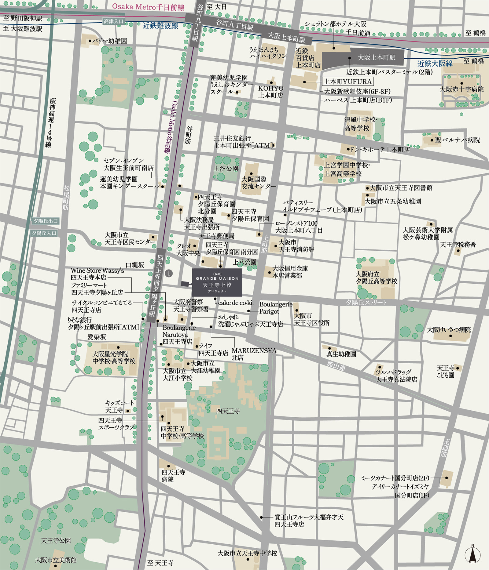Click the 天王寺こども園 label
Screen dimensions: 489x570
click(446, 372)
